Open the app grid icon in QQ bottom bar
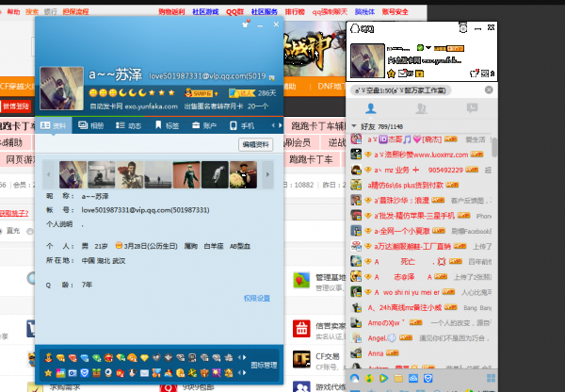 [x=491, y=378]
